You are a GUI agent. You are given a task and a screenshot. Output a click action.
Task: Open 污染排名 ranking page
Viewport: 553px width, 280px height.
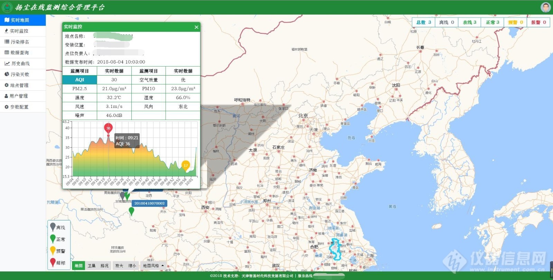pos(23,42)
